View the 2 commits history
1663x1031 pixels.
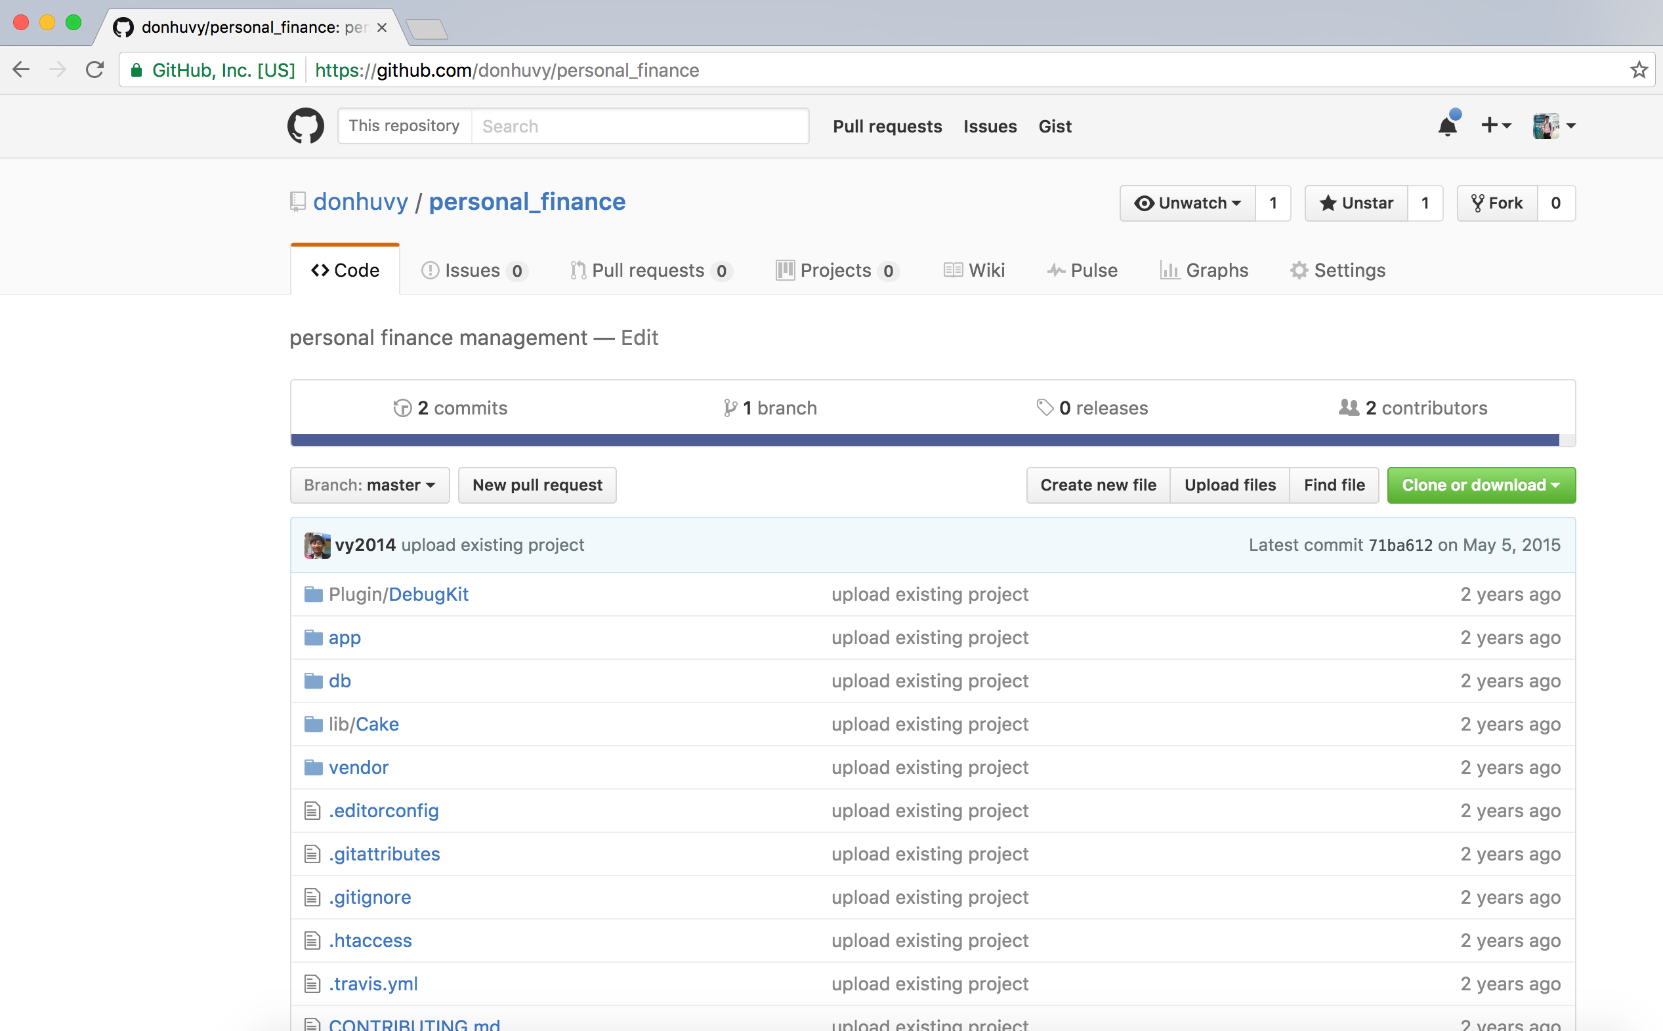450,408
